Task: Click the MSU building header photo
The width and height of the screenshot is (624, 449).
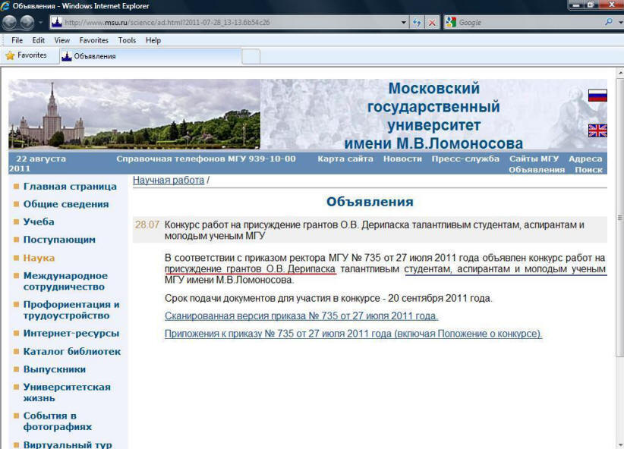Action: point(134,114)
